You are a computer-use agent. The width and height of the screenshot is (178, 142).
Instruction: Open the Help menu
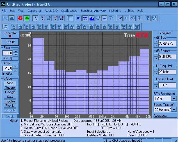click(x=140, y=11)
